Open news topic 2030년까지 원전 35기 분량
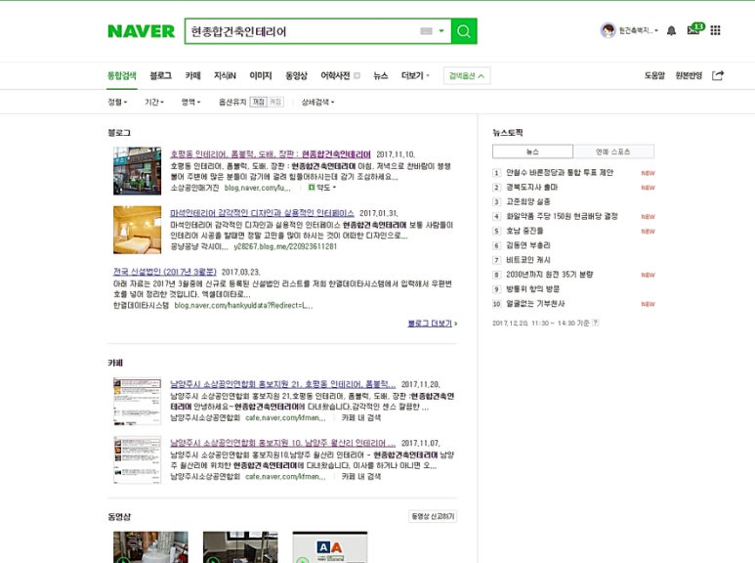755x563 pixels. pyautogui.click(x=549, y=275)
